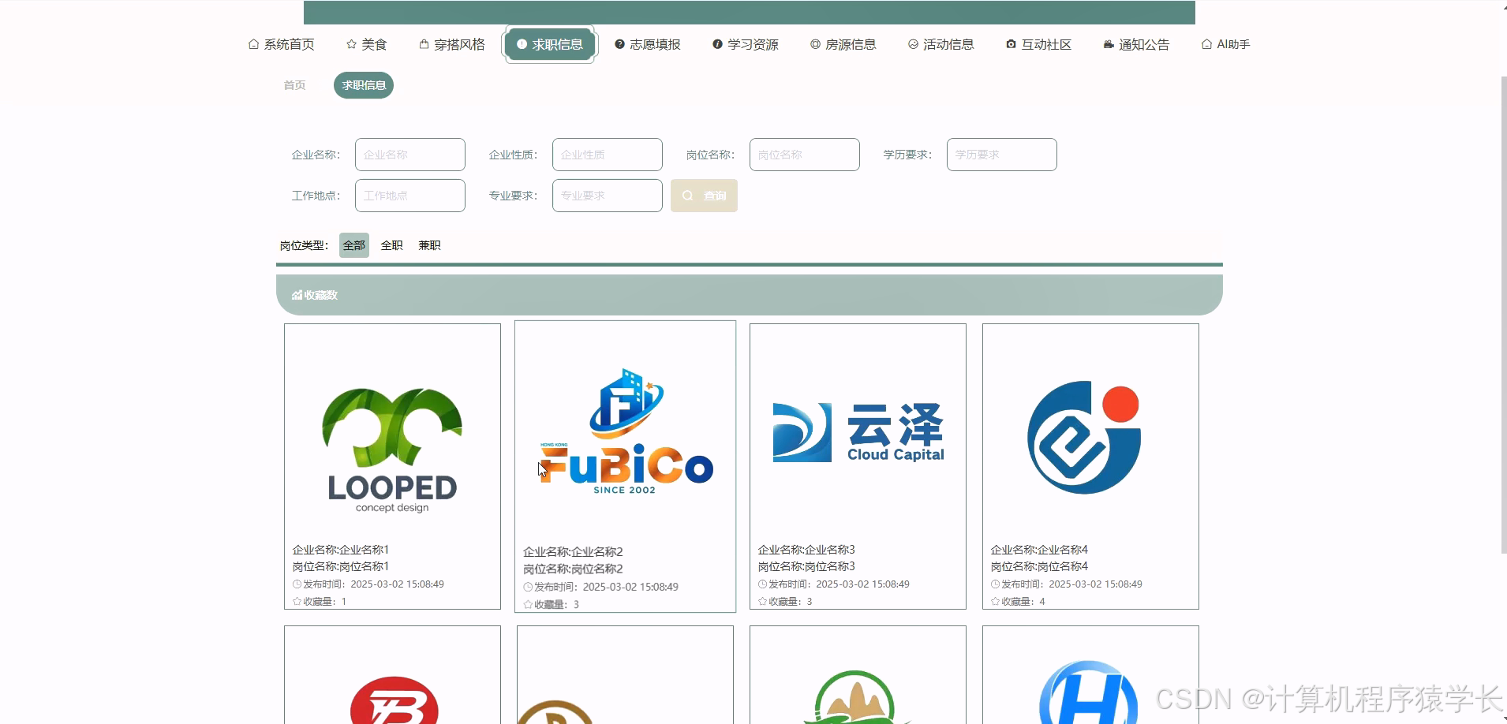Click the info icon beside 学习资源
Viewport: 1507px width, 724px height.
click(x=717, y=44)
